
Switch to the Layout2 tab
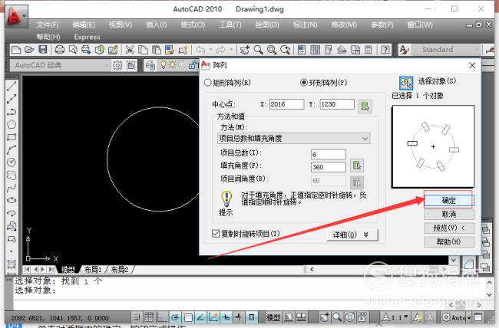(x=120, y=270)
